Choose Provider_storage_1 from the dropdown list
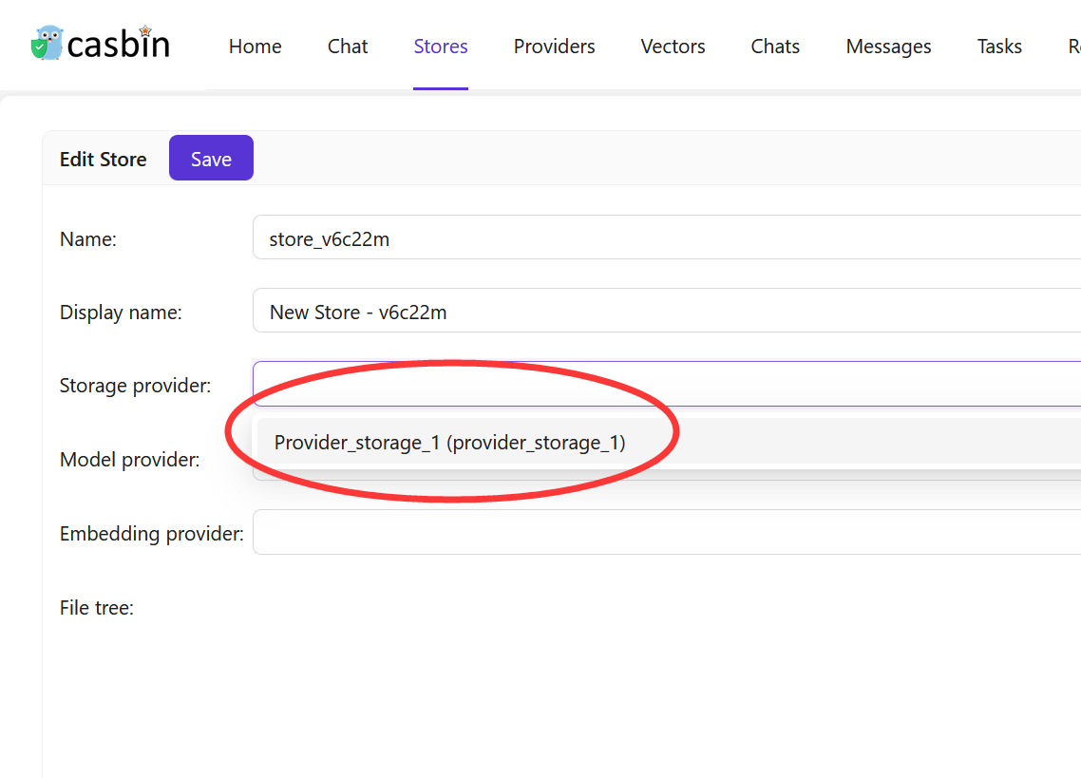This screenshot has width=1081, height=778. [x=450, y=443]
